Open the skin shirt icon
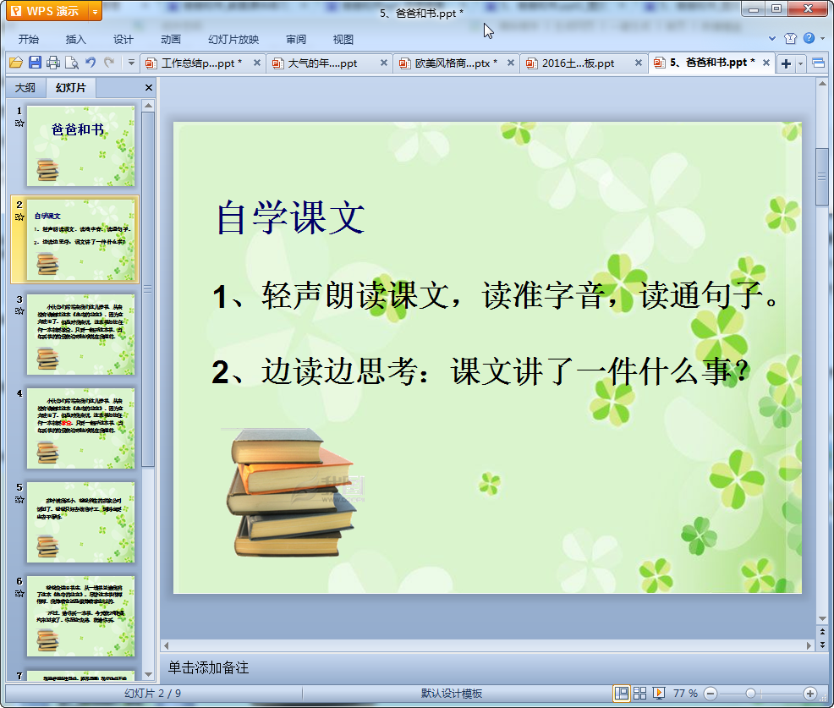 pyautogui.click(x=790, y=38)
